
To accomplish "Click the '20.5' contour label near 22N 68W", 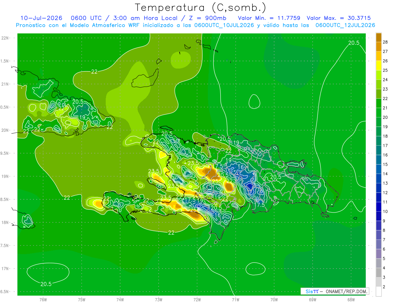I will (x=354, y=43).
